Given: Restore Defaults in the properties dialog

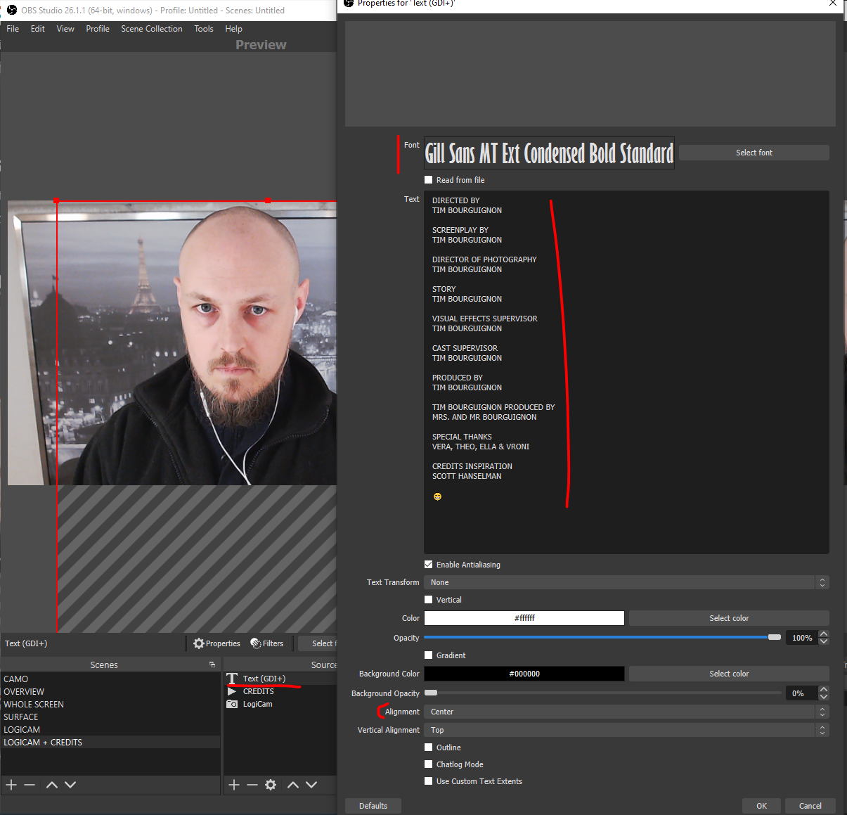Looking at the screenshot, I should pos(373,806).
